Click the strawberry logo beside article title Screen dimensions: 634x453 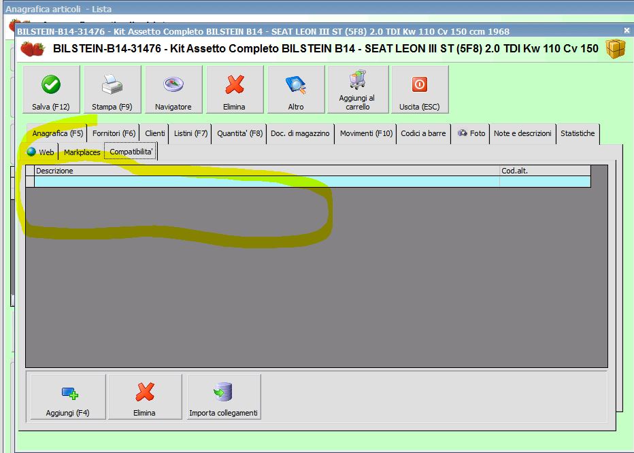pyautogui.click(x=33, y=49)
